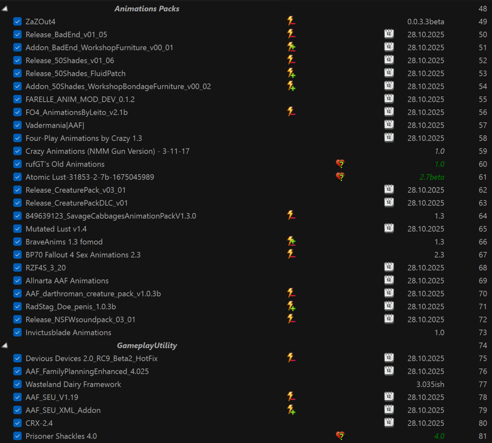Click the conflict icon on BP70 Fallout 4 row

(291, 254)
